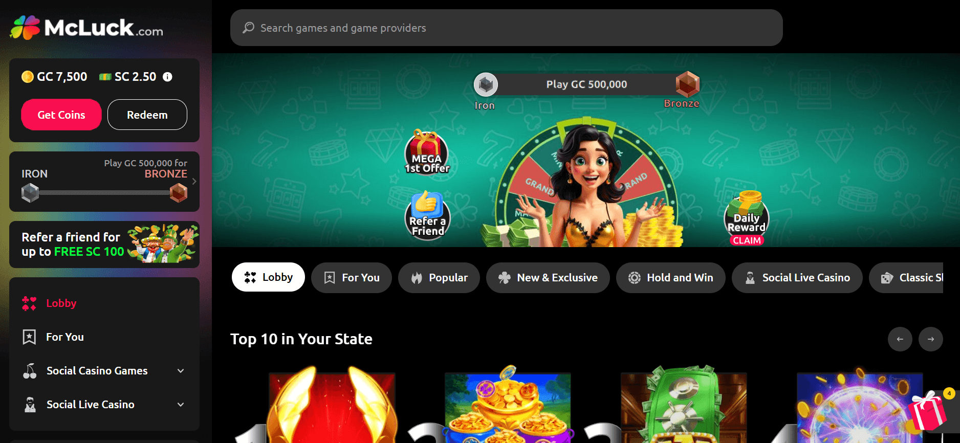The height and width of the screenshot is (443, 960).
Task: Show next Top 10 games with right arrow
Action: [x=931, y=339]
